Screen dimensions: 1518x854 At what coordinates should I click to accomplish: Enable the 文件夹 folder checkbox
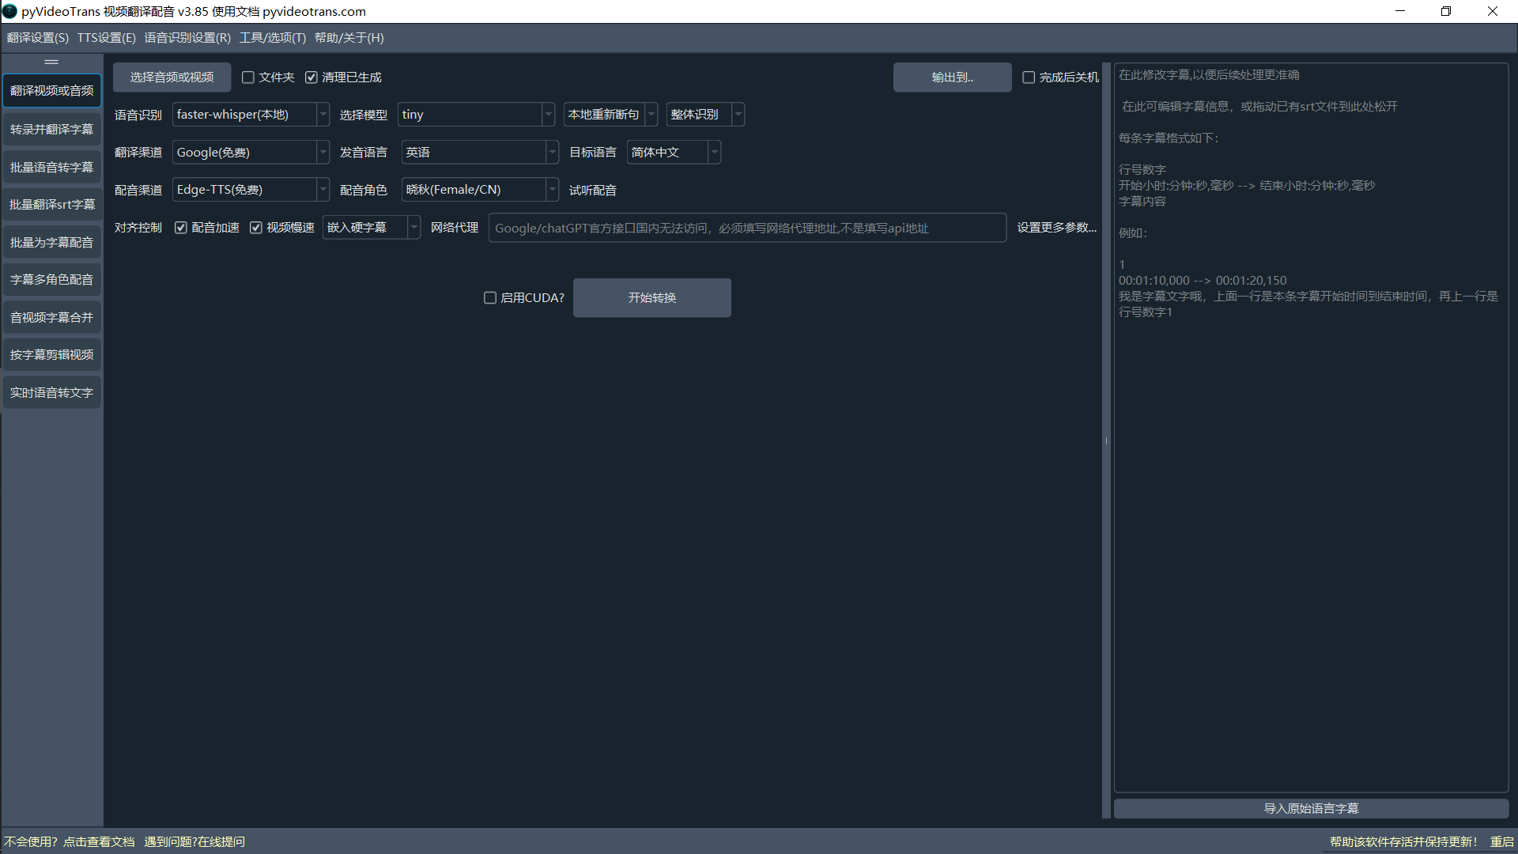(248, 77)
